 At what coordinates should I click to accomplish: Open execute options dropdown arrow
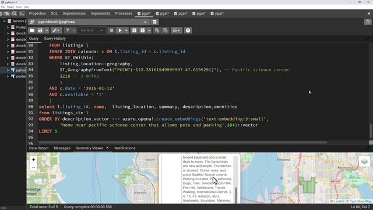(x=126, y=30)
